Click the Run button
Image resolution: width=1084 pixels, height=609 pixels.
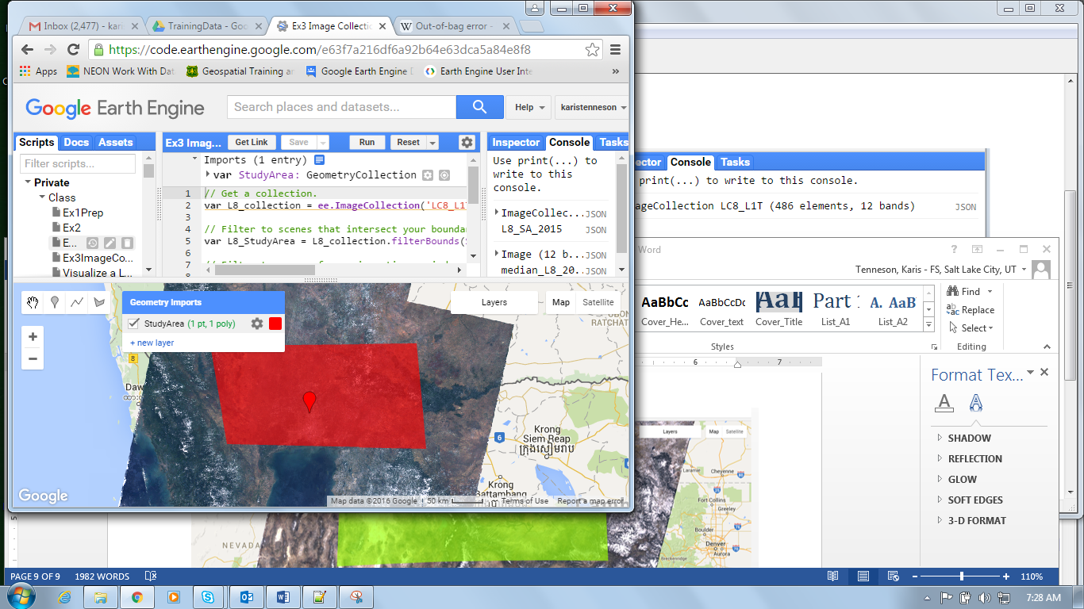(367, 143)
